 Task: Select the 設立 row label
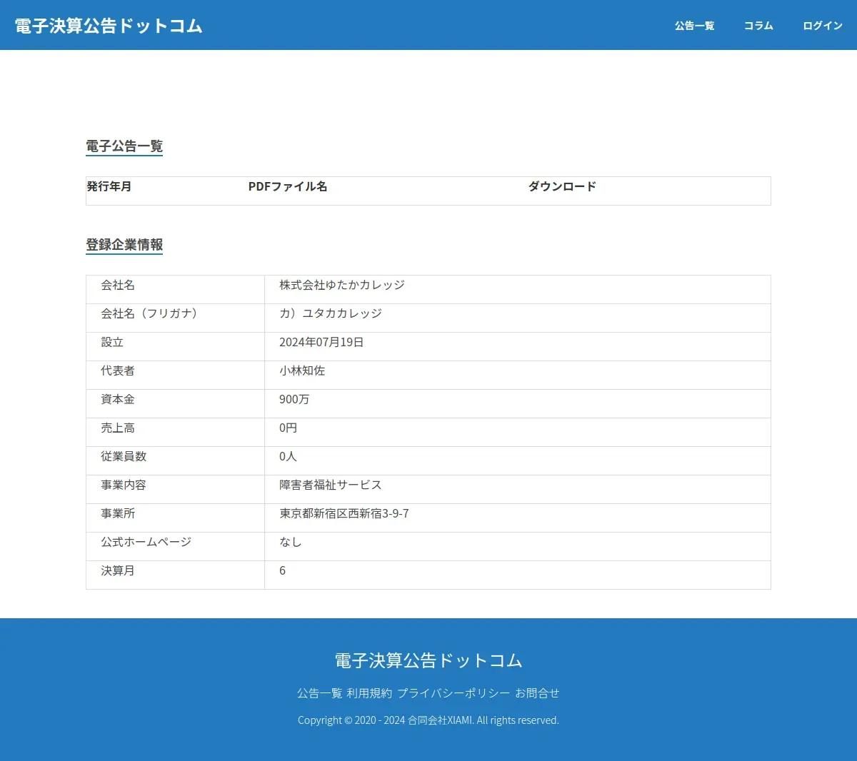[x=112, y=342]
